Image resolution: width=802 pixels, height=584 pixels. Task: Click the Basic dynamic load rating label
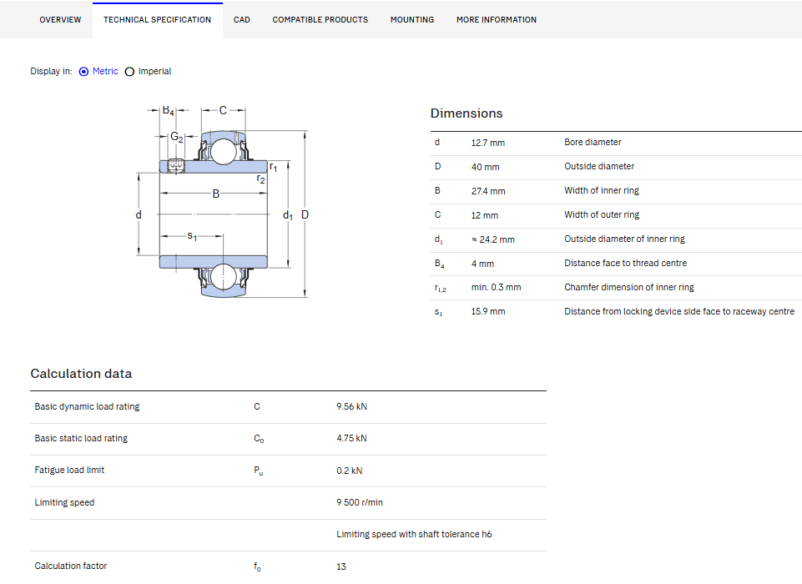tap(87, 406)
